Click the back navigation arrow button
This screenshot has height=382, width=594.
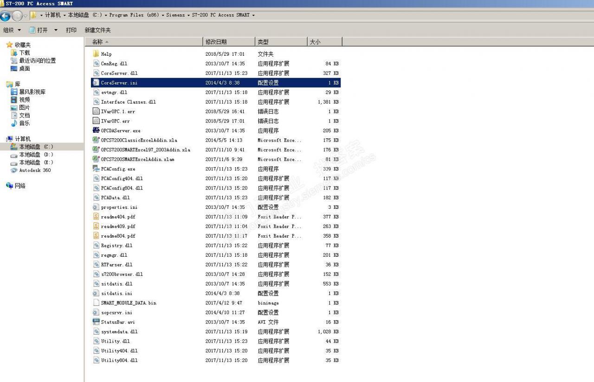pos(6,16)
